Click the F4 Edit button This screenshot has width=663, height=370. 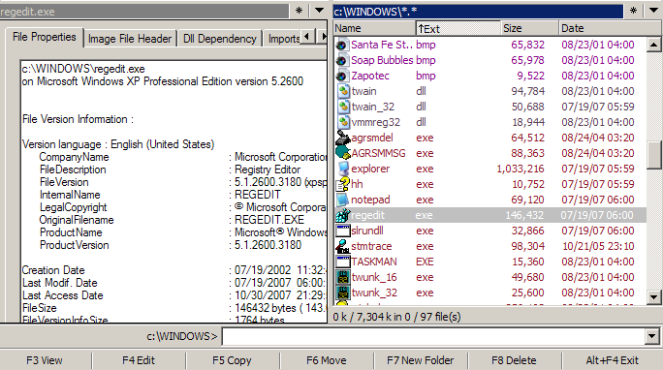tap(139, 360)
